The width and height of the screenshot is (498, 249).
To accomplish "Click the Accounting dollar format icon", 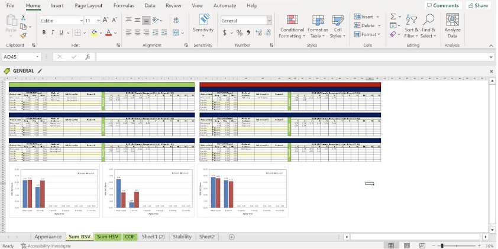I will [225, 33].
